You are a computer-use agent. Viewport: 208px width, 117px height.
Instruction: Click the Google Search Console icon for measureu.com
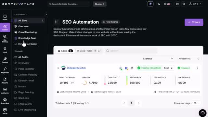[121, 68]
